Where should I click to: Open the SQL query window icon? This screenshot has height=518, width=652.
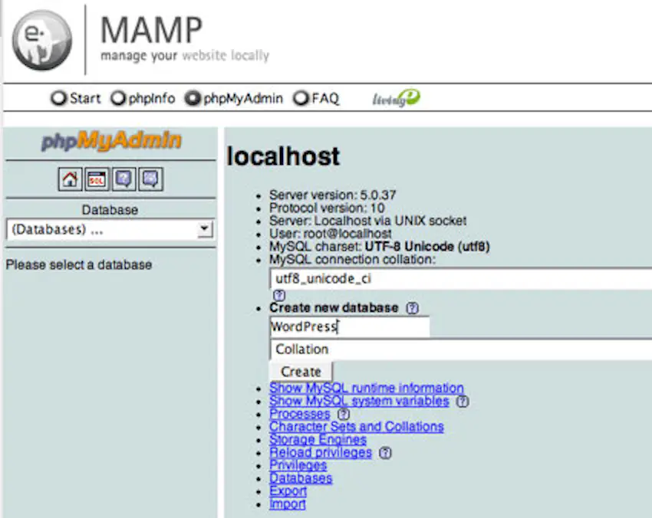pyautogui.click(x=97, y=180)
